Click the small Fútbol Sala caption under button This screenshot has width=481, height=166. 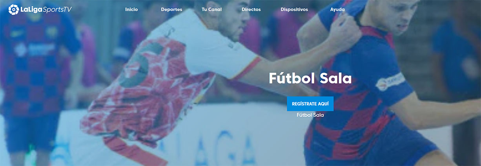pos(310,115)
